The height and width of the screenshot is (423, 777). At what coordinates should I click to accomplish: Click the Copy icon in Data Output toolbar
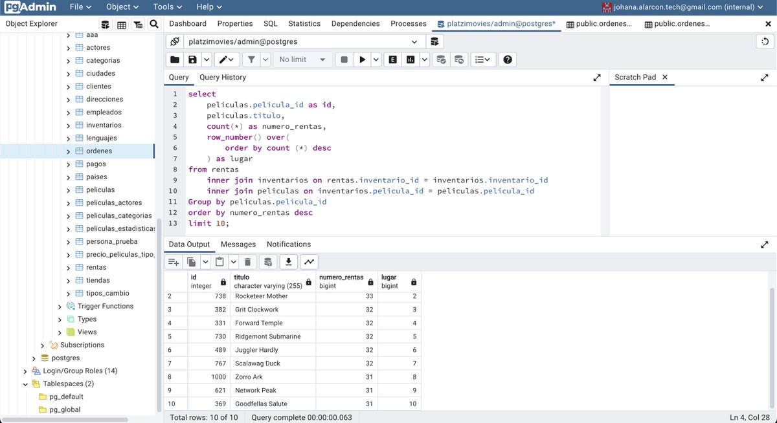[192, 262]
